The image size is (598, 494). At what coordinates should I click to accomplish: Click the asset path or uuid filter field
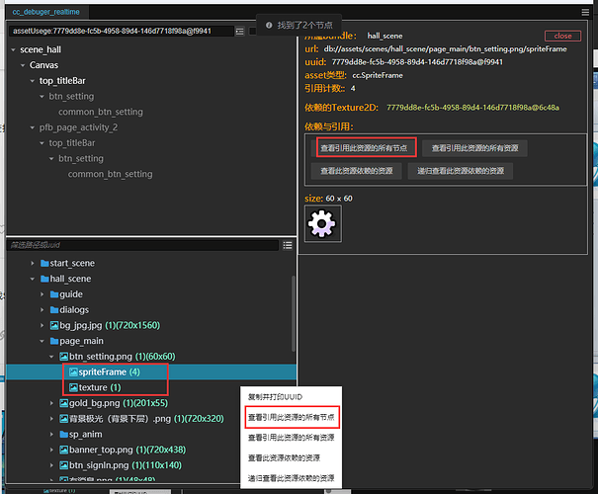(143, 245)
